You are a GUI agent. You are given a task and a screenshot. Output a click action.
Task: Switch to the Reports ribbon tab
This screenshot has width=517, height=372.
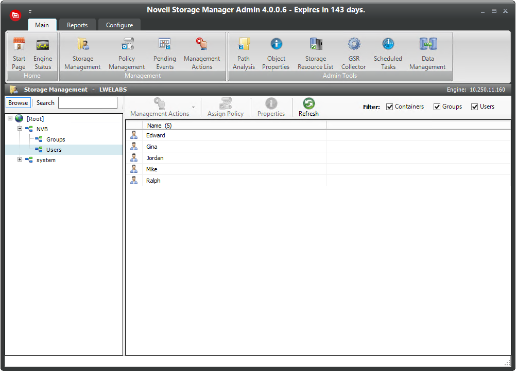point(77,25)
